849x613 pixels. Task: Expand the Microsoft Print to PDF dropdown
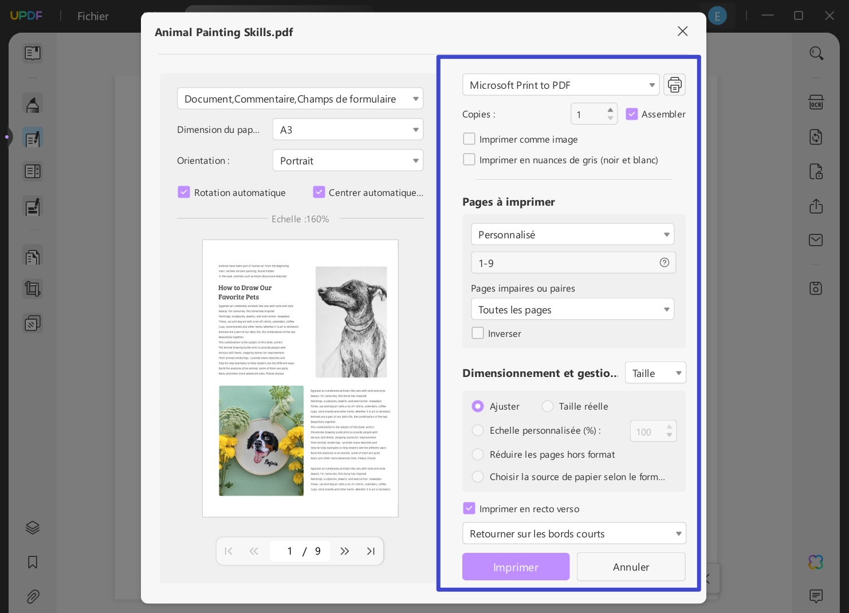561,85
